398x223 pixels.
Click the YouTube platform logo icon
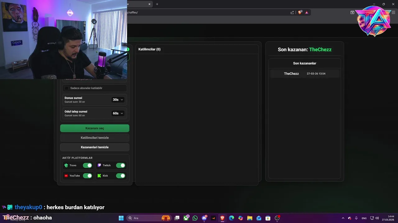click(x=66, y=176)
